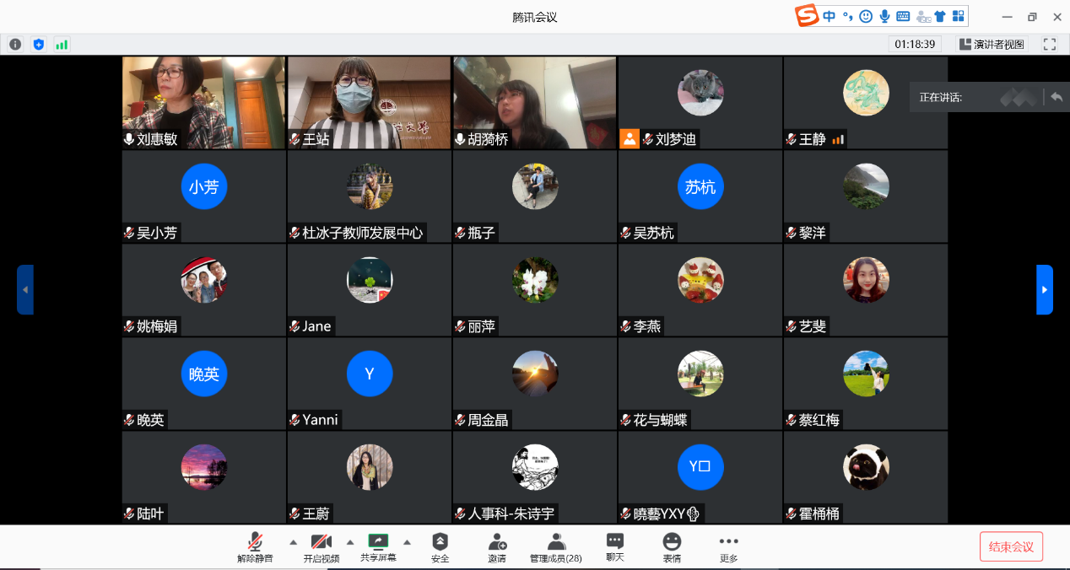This screenshot has width=1070, height=570.
Task: Click blue 晚英 avatar circle
Action: click(204, 374)
